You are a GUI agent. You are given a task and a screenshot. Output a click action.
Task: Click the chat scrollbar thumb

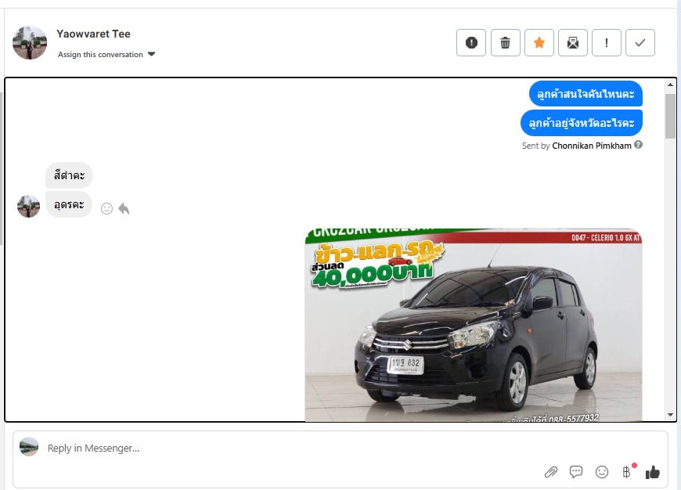(670, 116)
